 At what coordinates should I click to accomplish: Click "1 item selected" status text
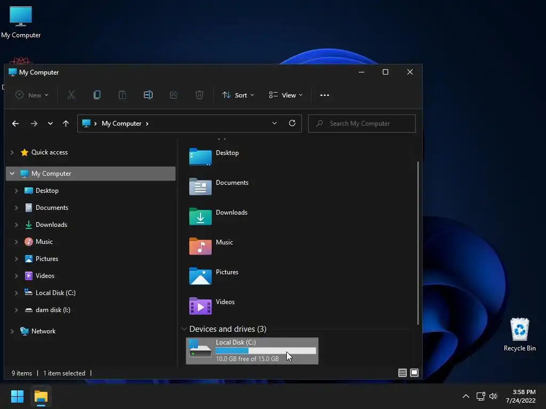[x=65, y=373]
